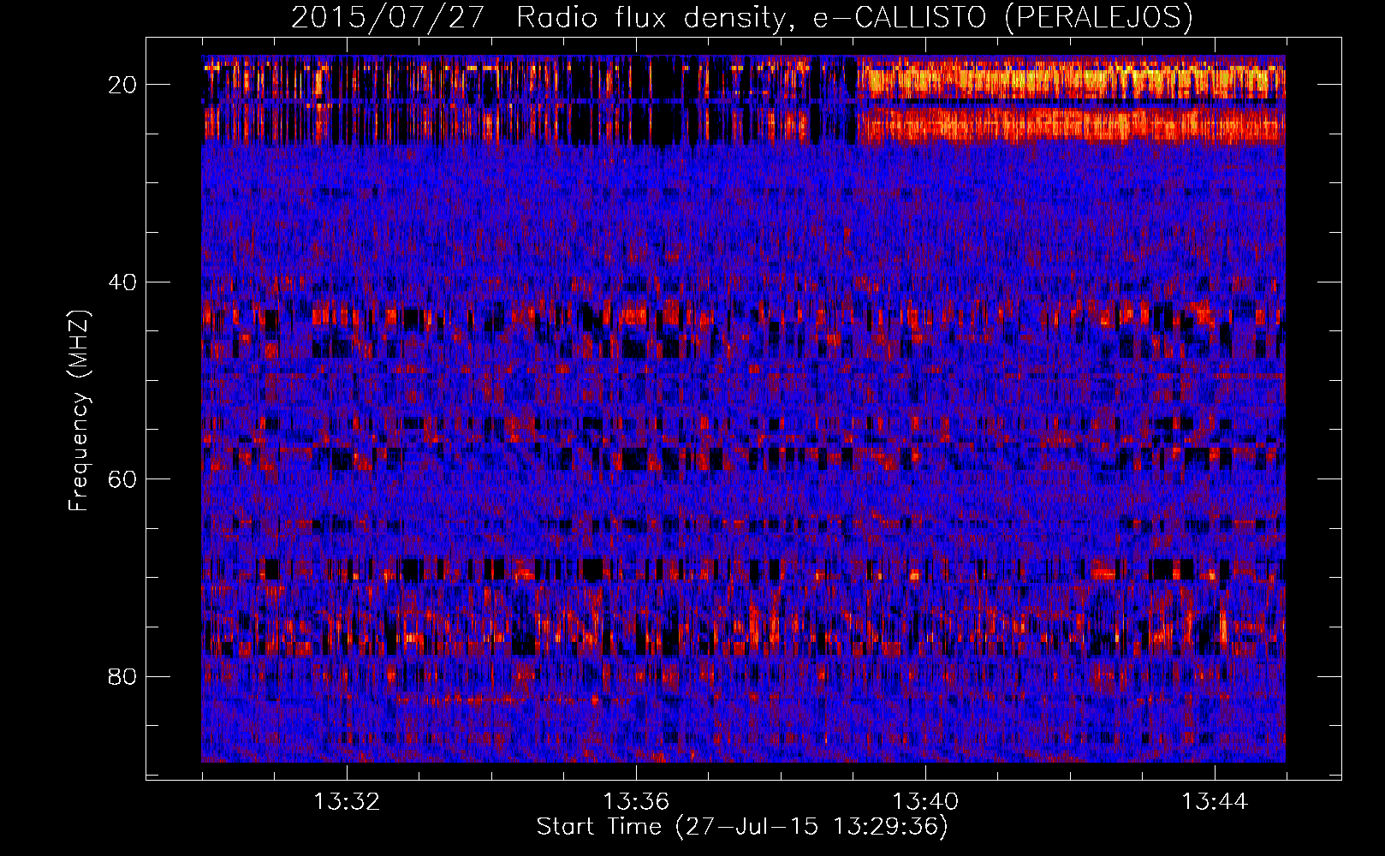Click the spectrogram at 60 MHz above the 13:40 tick
1385x856 pixels.
point(925,479)
